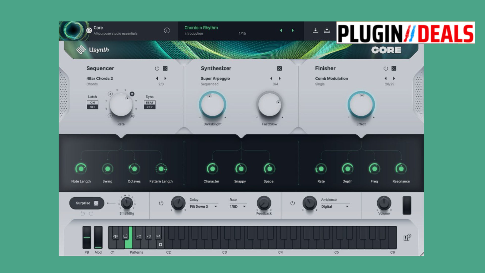Click the mute key icon on keyboard

(x=115, y=236)
